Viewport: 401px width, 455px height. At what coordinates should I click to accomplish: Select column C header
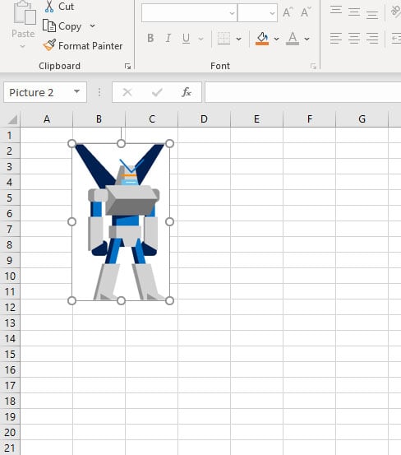151,119
